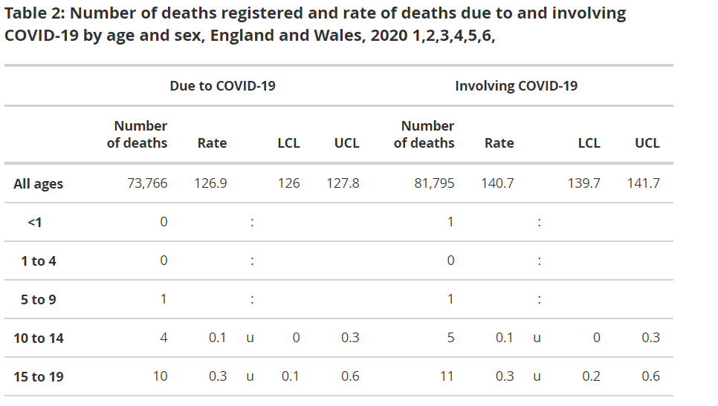Select the 'Due to COVID-19' column group header
This screenshot has width=718, height=406.
(x=222, y=85)
